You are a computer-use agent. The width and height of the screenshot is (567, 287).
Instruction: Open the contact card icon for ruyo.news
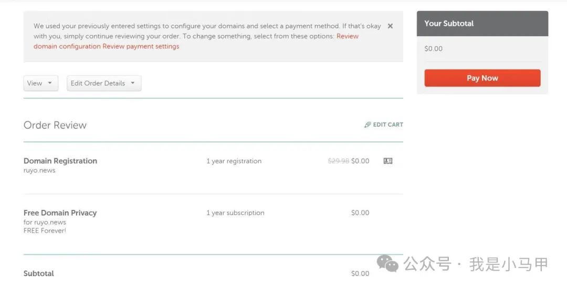click(x=388, y=161)
